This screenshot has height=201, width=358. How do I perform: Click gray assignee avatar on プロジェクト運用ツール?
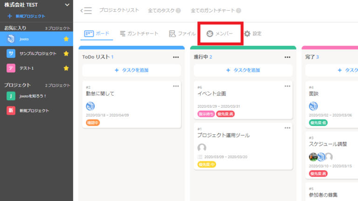tap(202, 148)
